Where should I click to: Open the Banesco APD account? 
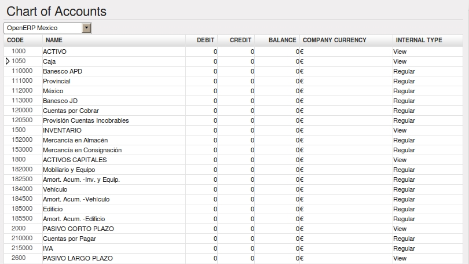pyautogui.click(x=63, y=71)
